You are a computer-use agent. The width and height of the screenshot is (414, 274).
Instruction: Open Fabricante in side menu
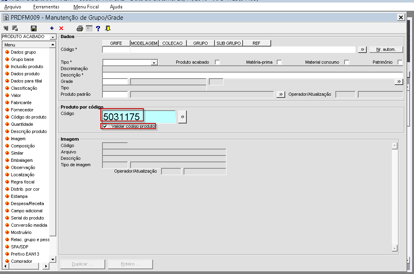click(21, 103)
